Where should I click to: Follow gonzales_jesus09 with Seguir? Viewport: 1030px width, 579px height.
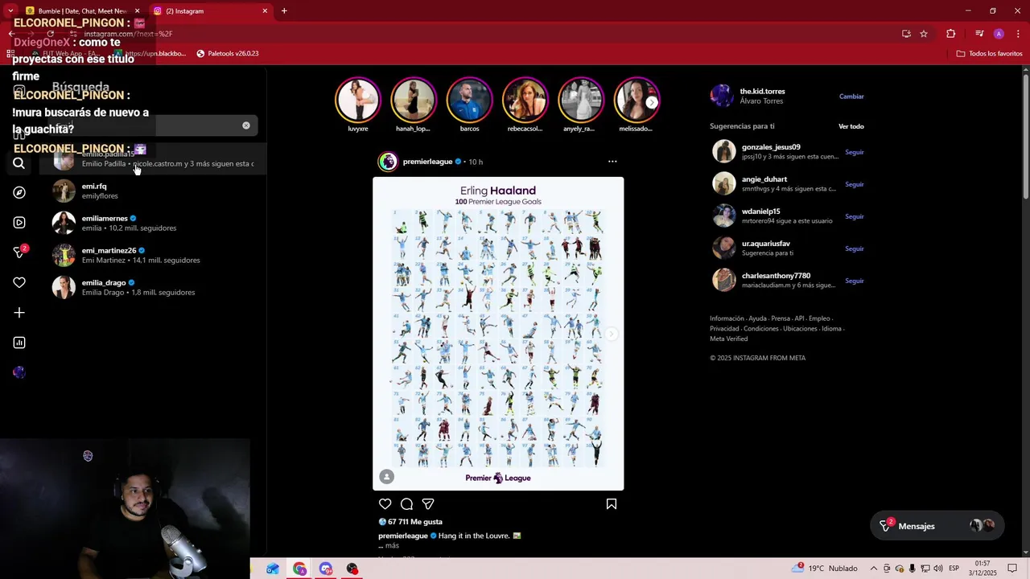click(855, 152)
